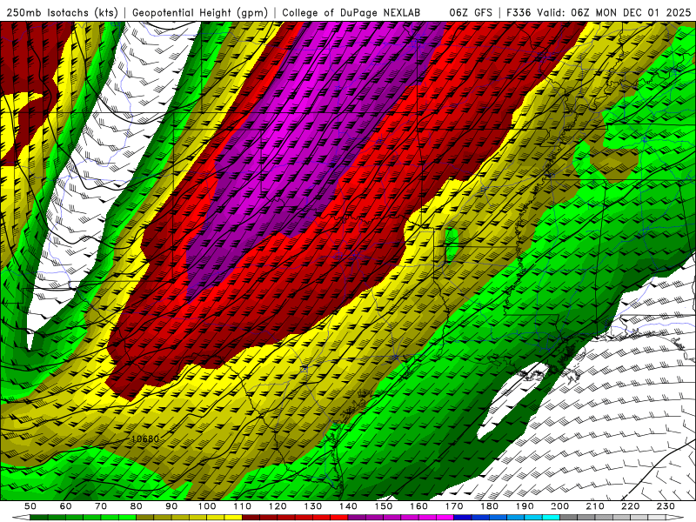
Task: Click the right arrow cap of the color bar
Action: point(675,517)
